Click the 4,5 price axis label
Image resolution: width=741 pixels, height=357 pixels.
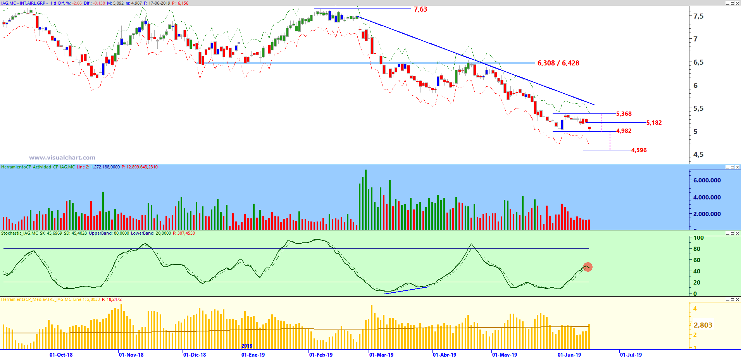pyautogui.click(x=698, y=154)
